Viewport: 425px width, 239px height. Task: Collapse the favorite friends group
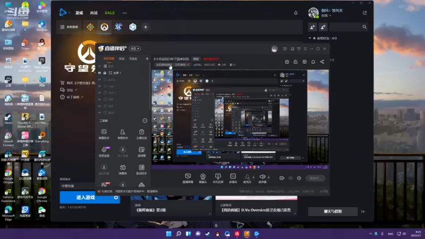[310, 38]
